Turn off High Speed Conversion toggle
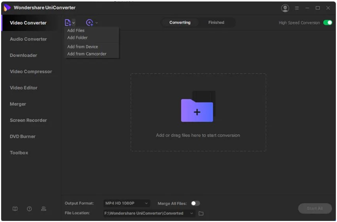Viewport: 337px width, 222px height. pyautogui.click(x=328, y=23)
